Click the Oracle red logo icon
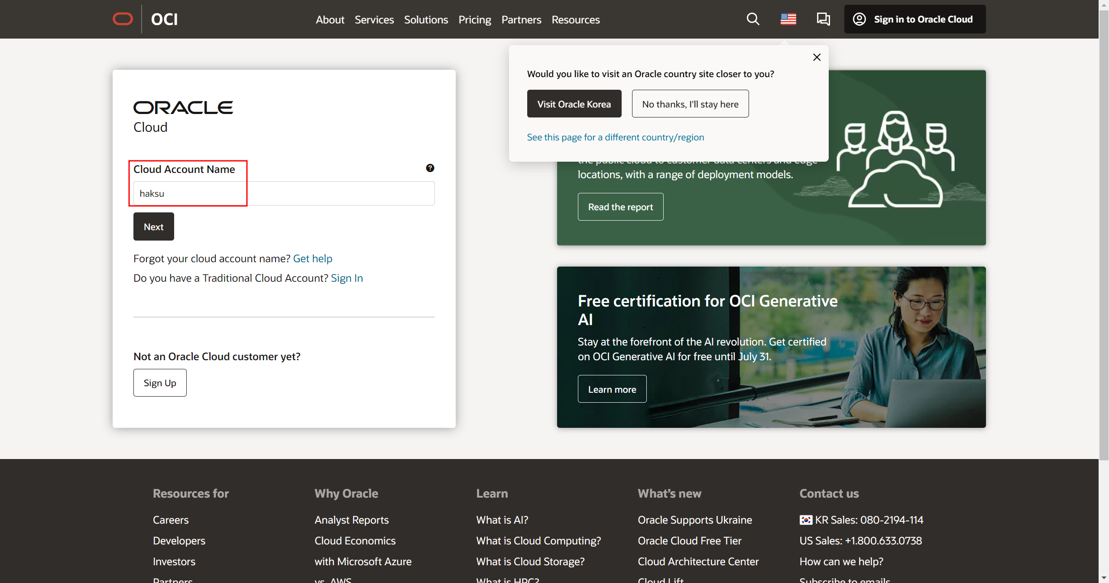Viewport: 1109px width, 583px height. (x=123, y=19)
